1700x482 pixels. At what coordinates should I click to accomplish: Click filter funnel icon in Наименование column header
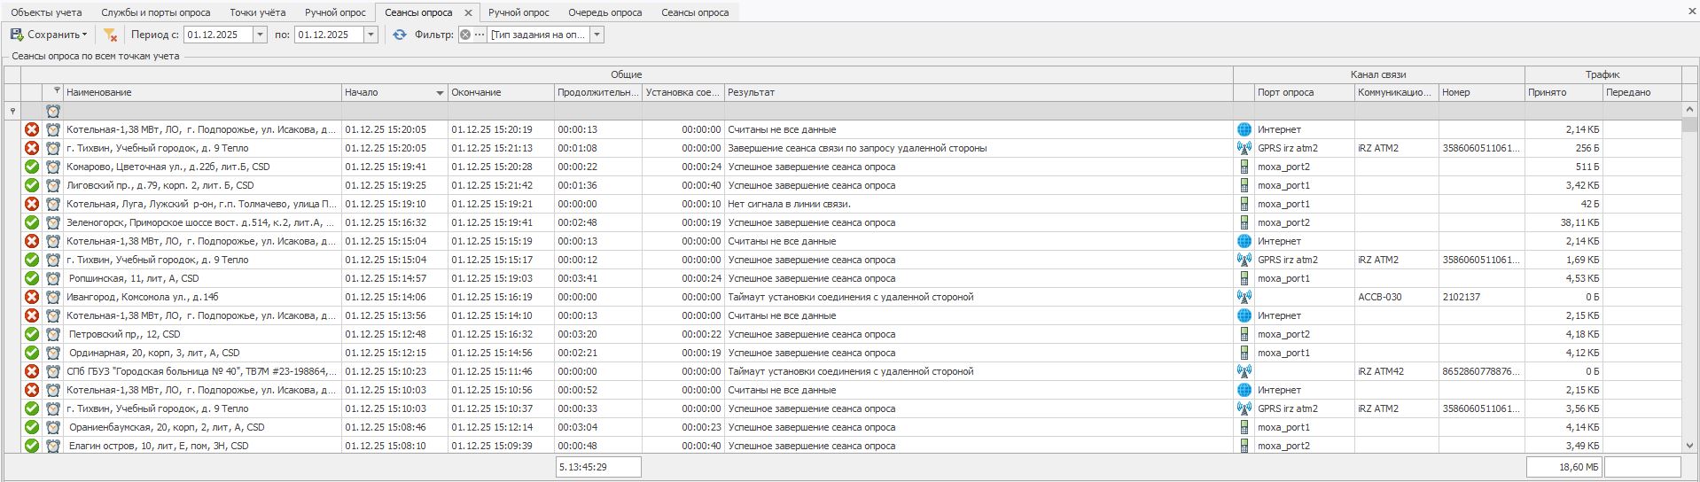[x=57, y=90]
